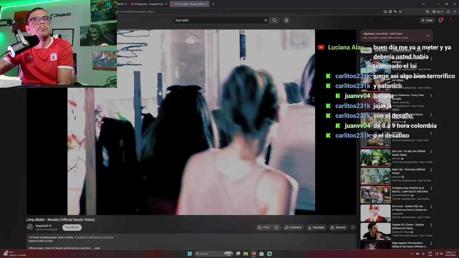Bookmark this page with star icon
This screenshot has width=459, height=258.
point(400,11)
